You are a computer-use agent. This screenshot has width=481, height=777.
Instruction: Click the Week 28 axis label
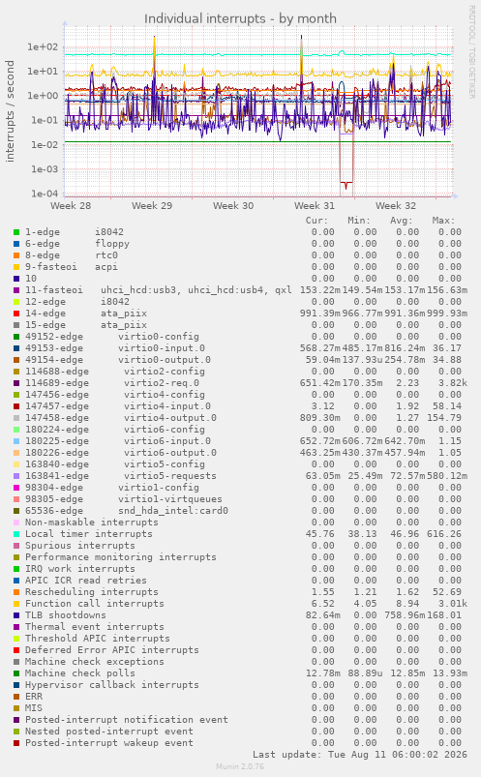(71, 206)
